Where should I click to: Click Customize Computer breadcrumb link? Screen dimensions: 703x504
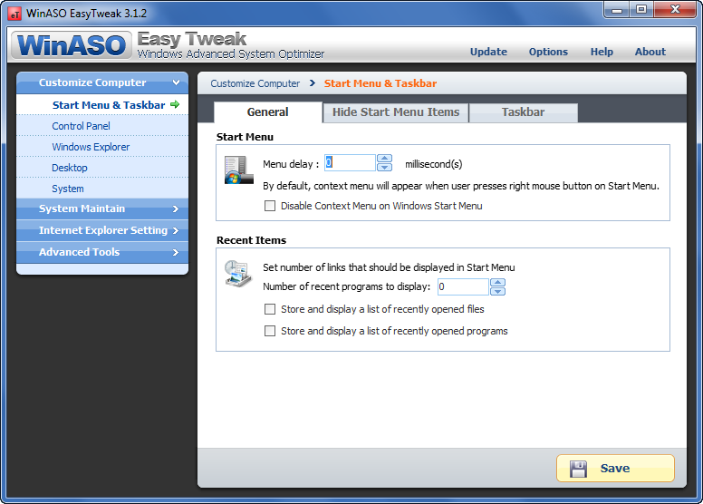[255, 83]
